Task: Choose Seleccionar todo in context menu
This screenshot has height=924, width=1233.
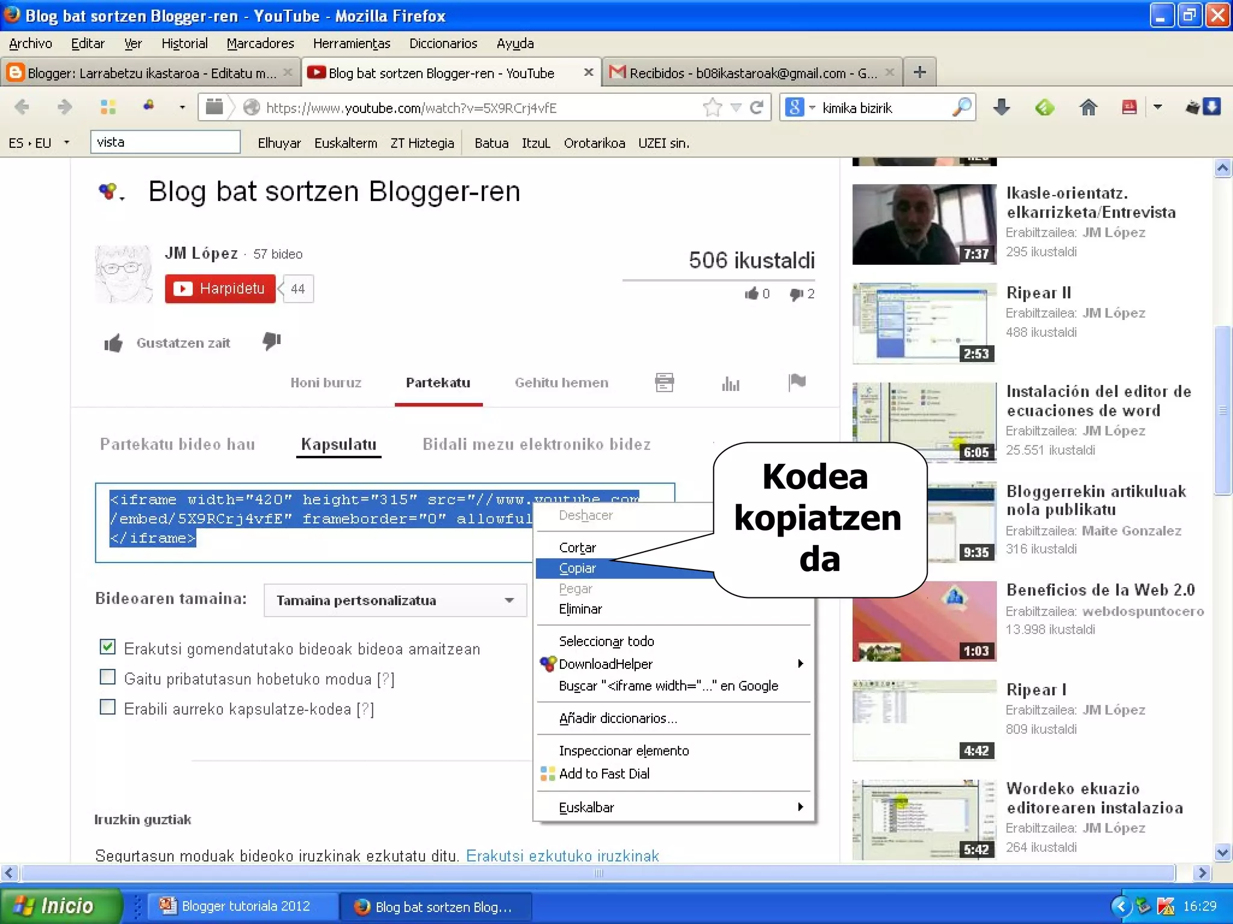Action: tap(673, 641)
